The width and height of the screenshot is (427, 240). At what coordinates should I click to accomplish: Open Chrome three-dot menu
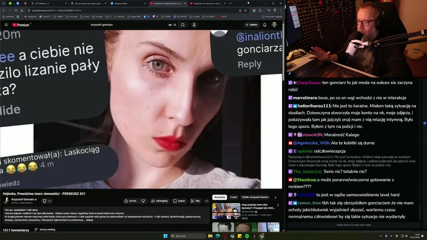[281, 10]
